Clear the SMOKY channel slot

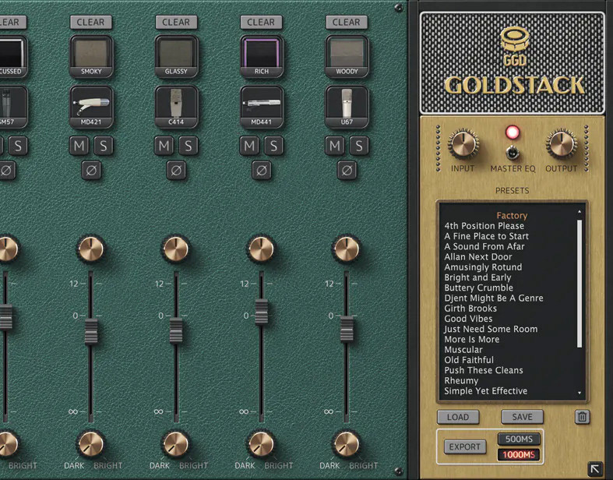[x=90, y=23]
